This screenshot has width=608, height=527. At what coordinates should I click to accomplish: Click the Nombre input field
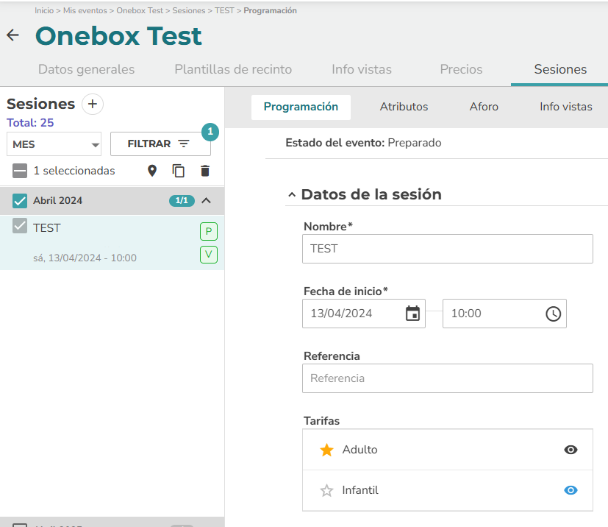click(448, 249)
